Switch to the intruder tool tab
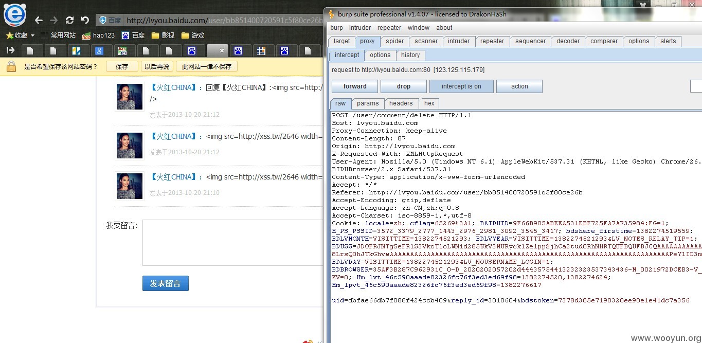The image size is (702, 343). (459, 41)
